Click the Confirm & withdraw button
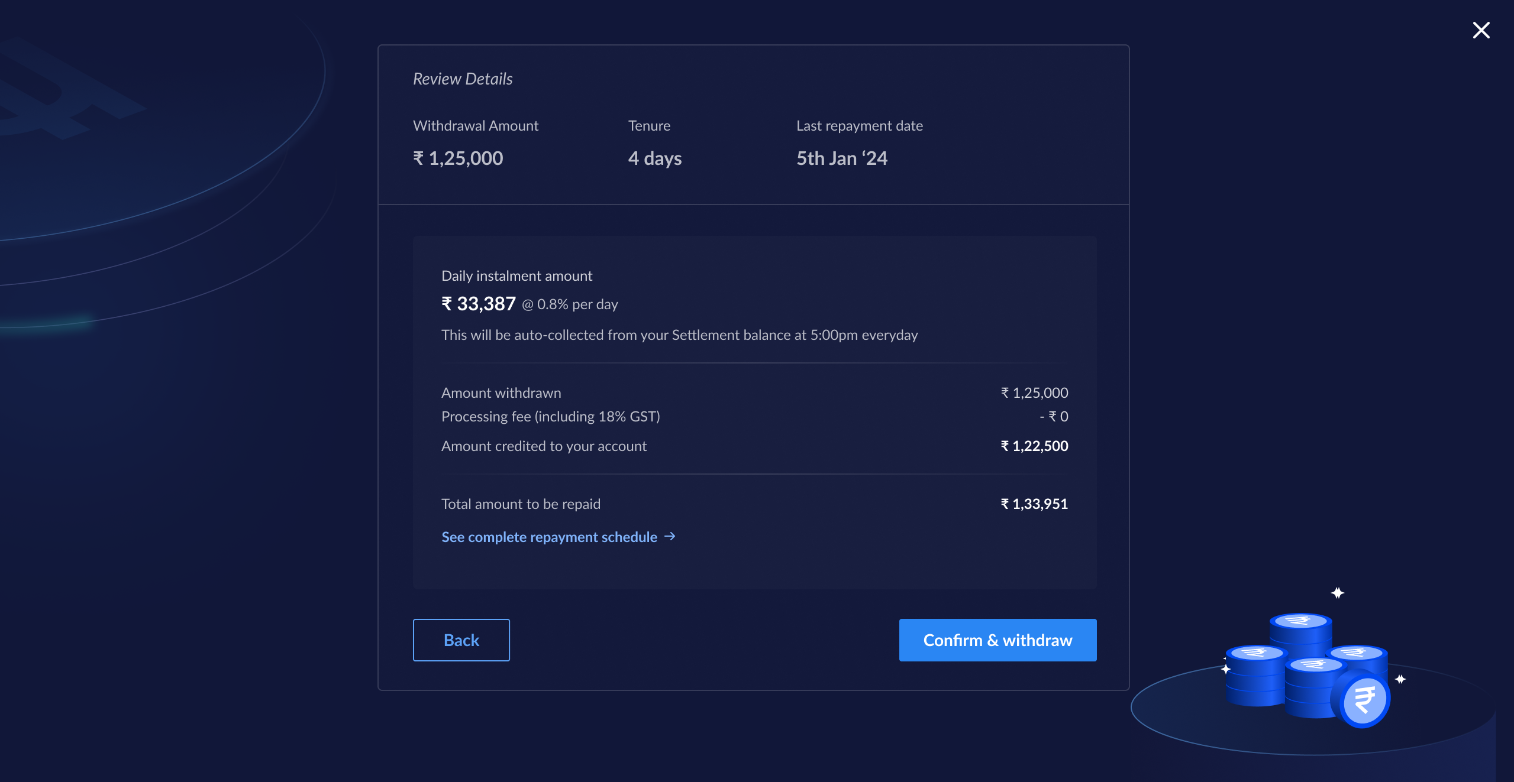Screen dimensions: 1514x782 coord(998,640)
